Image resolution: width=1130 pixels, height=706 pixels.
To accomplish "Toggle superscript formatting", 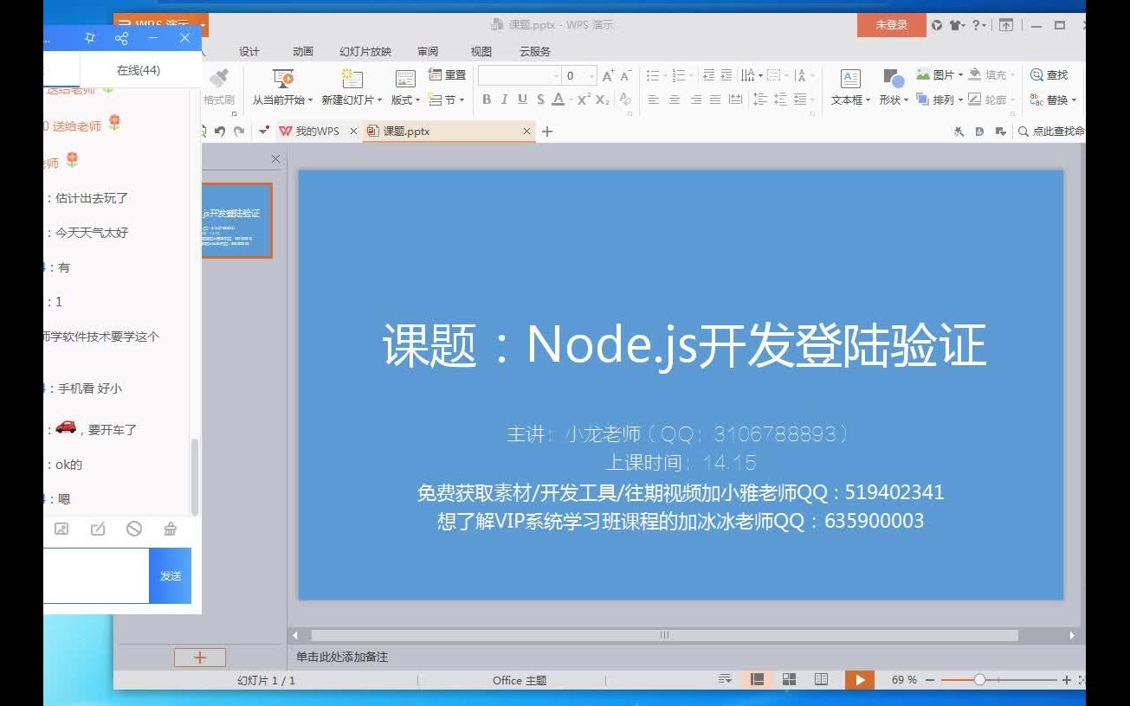I will 584,99.
